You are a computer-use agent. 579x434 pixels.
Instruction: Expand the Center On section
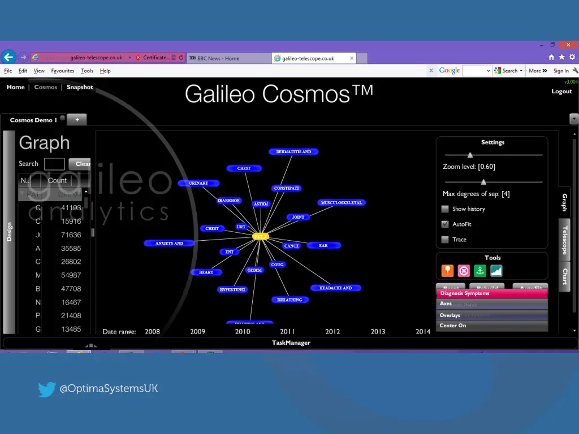coord(491,326)
